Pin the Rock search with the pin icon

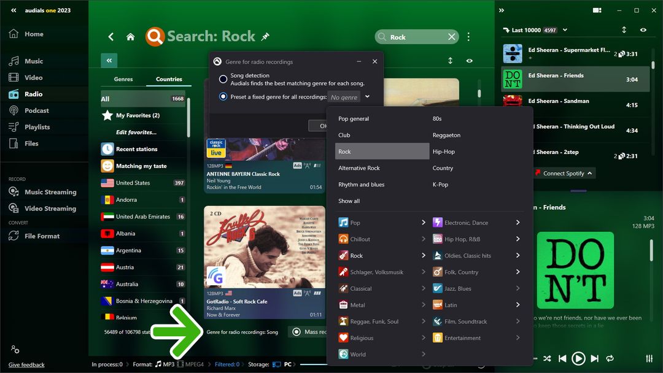(x=265, y=37)
